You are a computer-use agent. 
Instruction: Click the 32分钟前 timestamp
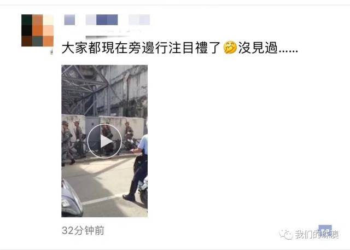(x=83, y=231)
